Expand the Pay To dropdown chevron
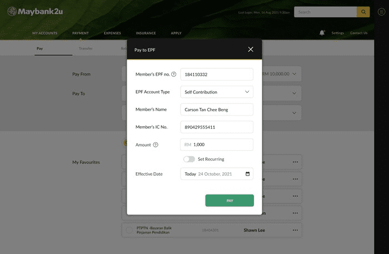Image resolution: width=389 pixels, height=254 pixels. [295, 93]
